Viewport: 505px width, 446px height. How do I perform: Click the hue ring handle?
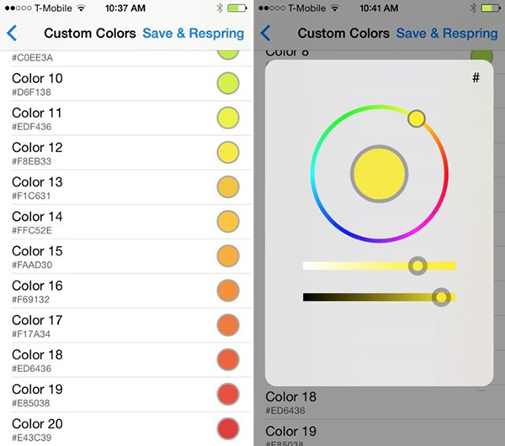417,118
